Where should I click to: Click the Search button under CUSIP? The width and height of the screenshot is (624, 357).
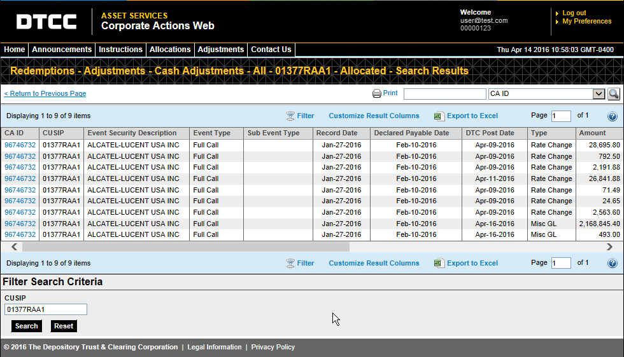coord(26,326)
